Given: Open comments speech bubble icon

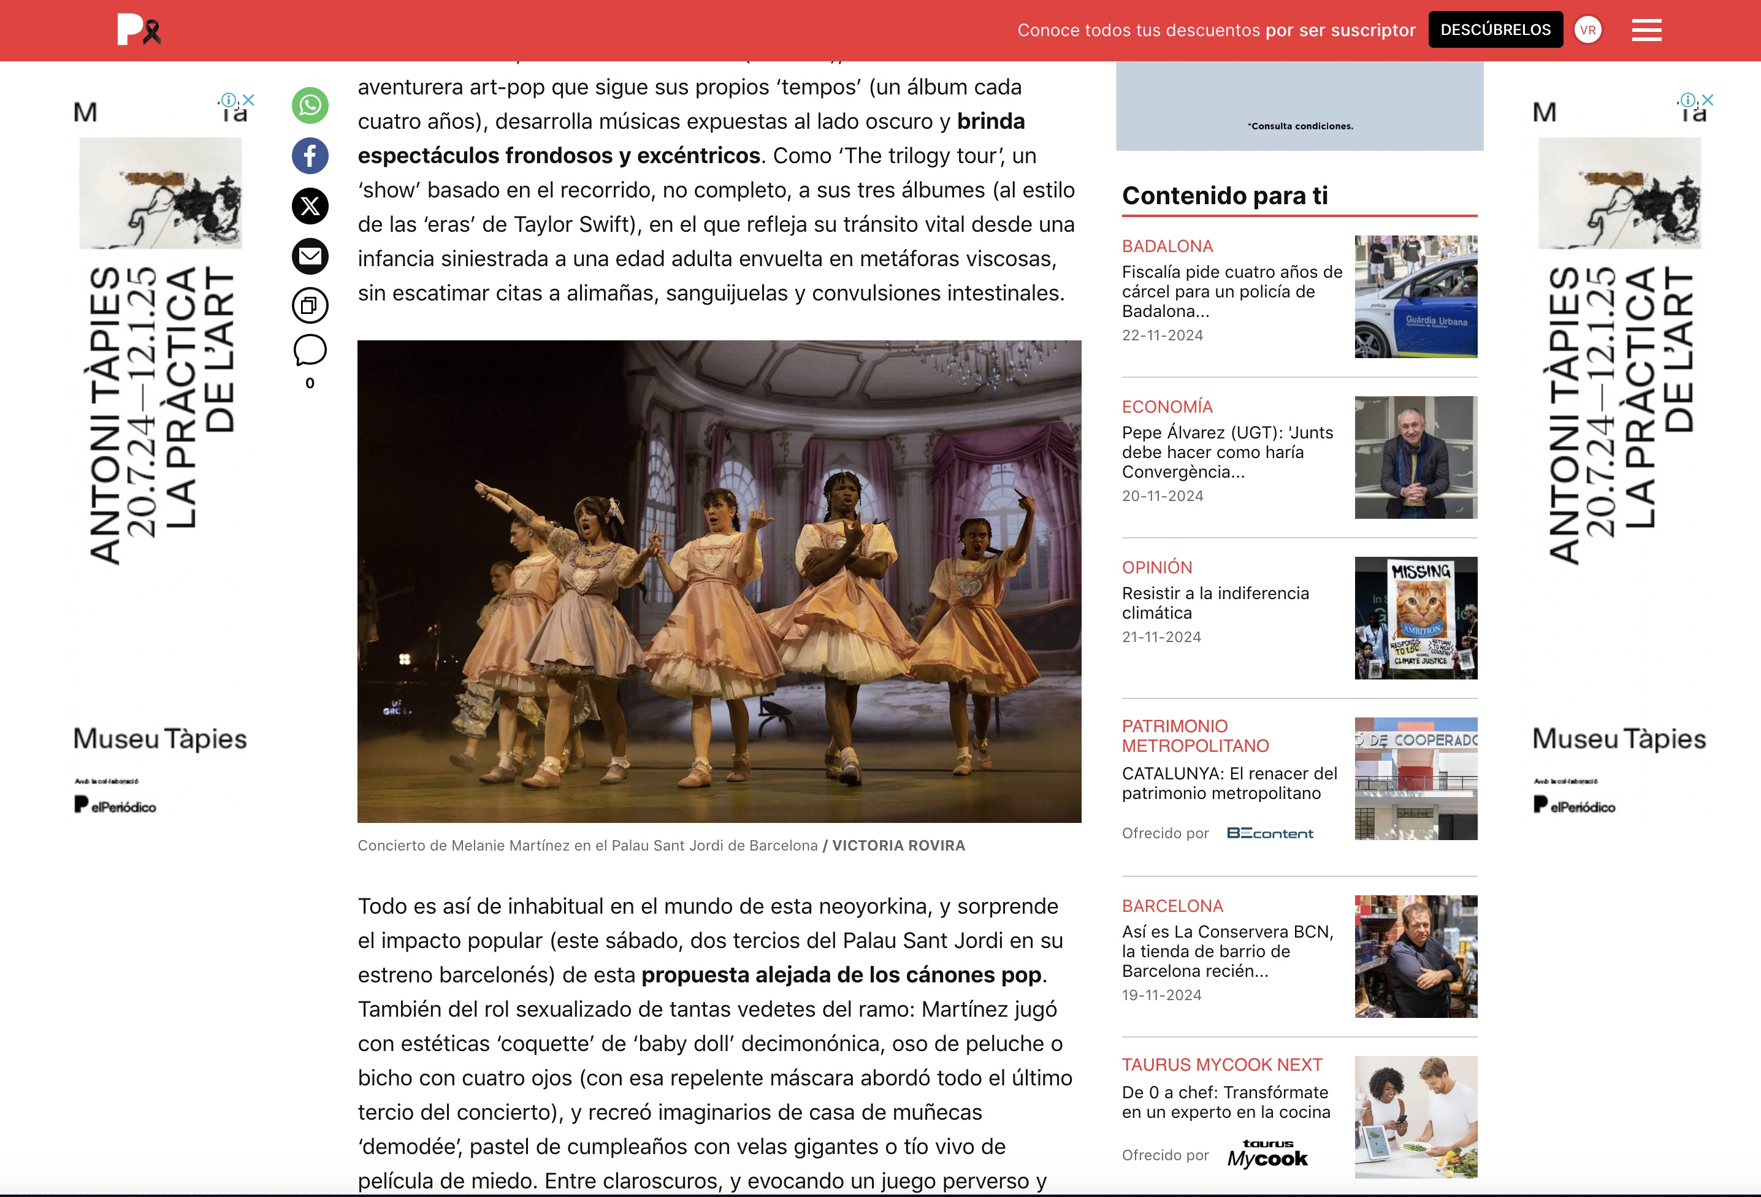Looking at the screenshot, I should pyautogui.click(x=310, y=351).
